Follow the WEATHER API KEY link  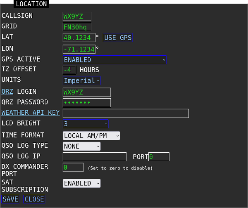tap(31, 113)
